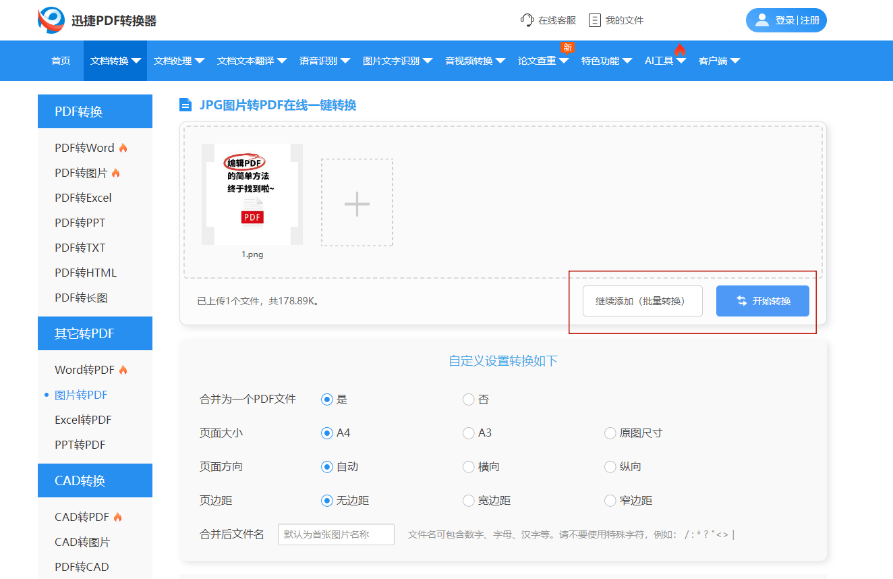Go to 首页 in navigation bar
This screenshot has width=893, height=579.
(x=61, y=61)
